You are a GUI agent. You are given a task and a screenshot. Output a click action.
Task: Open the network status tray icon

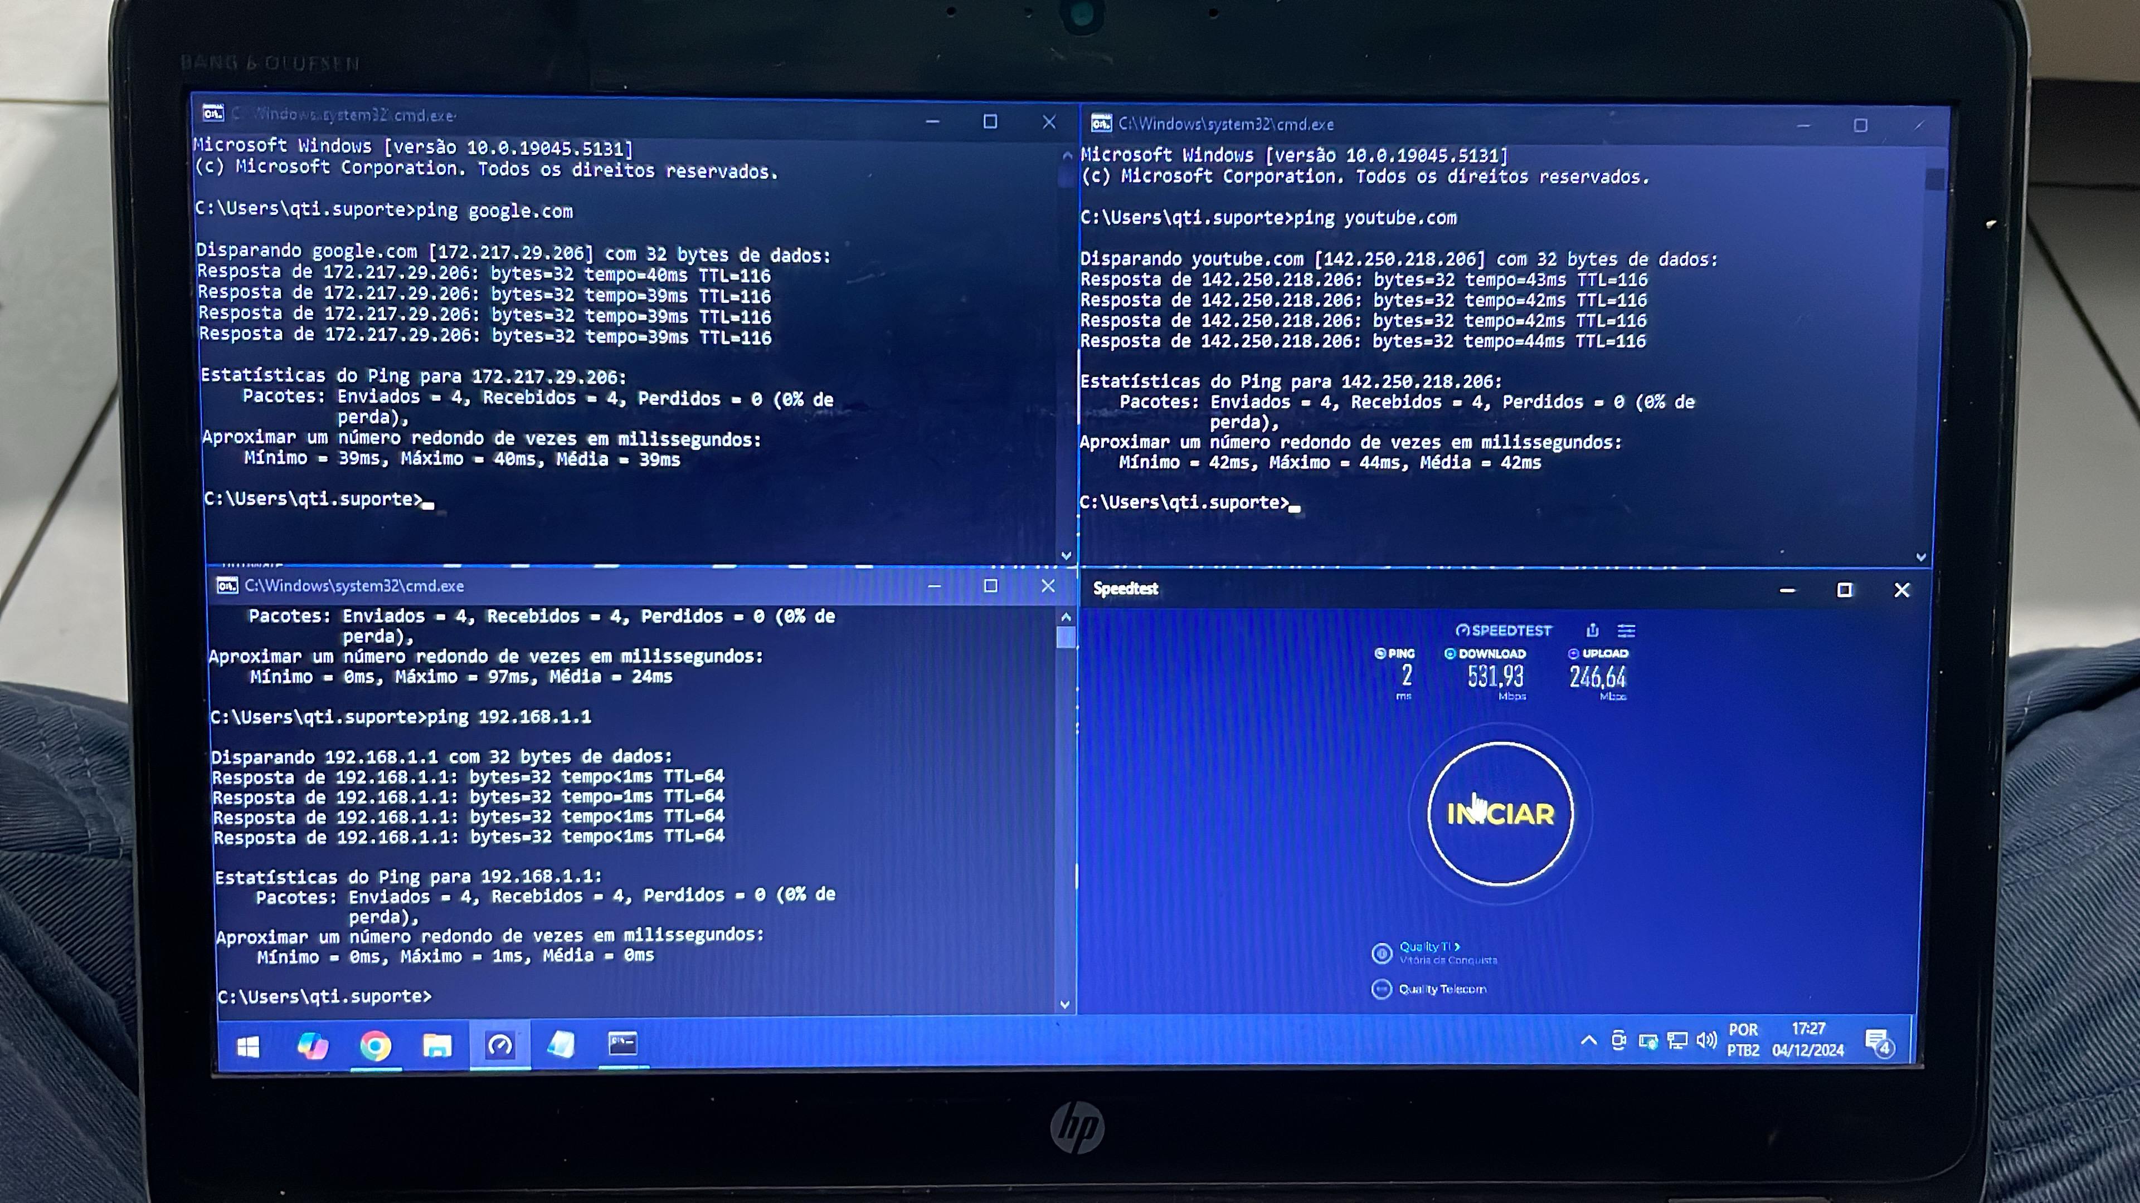(x=1677, y=1040)
